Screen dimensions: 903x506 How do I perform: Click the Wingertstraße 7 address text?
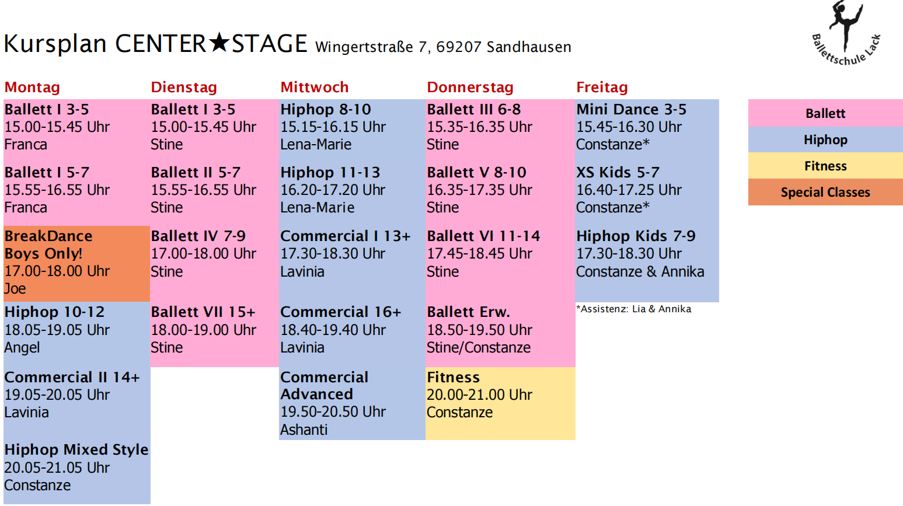443,47
